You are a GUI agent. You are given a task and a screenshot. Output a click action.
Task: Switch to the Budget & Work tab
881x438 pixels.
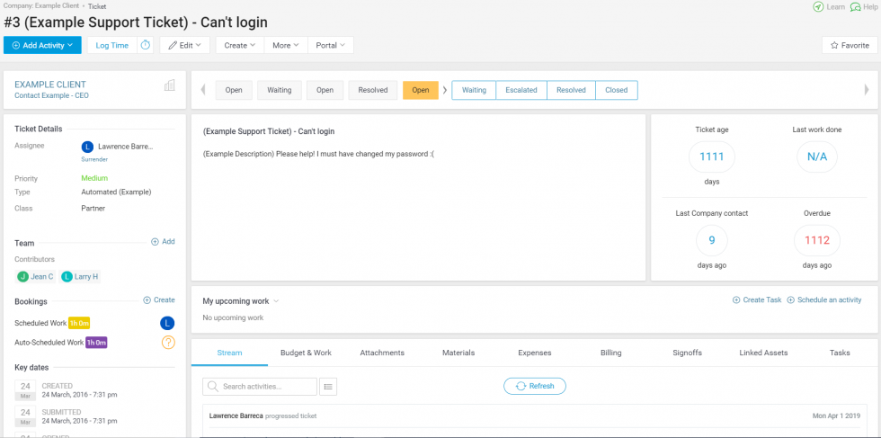[306, 353]
